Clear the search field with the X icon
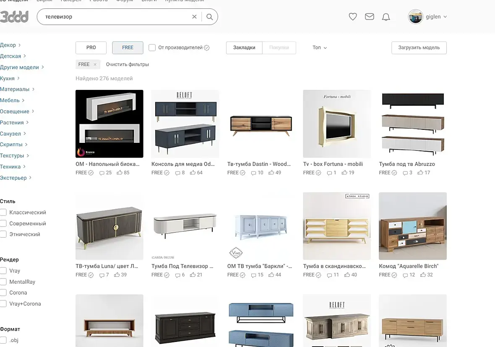495x347 pixels. click(195, 17)
